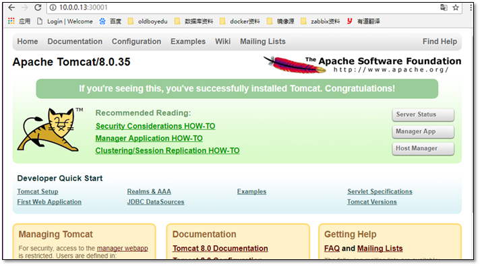Open the top navigation Examples item
Viewport: 480px width, 266px height.
188,41
